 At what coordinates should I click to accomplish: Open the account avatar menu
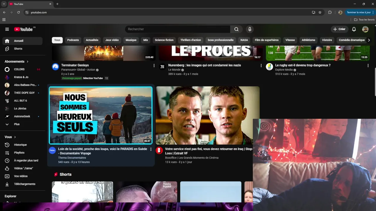[x=365, y=29]
